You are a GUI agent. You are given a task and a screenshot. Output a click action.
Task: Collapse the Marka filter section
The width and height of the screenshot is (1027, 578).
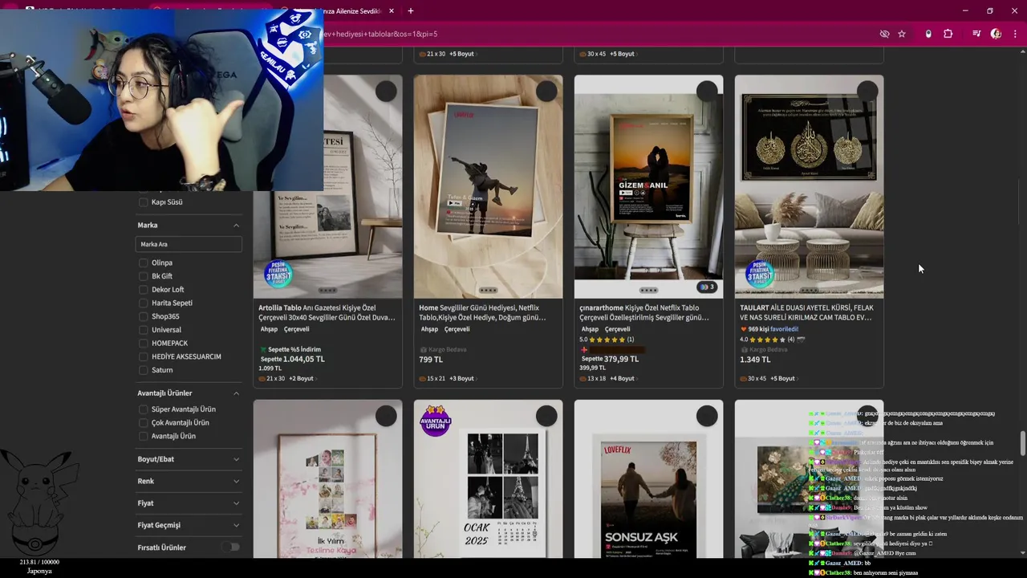[236, 226]
